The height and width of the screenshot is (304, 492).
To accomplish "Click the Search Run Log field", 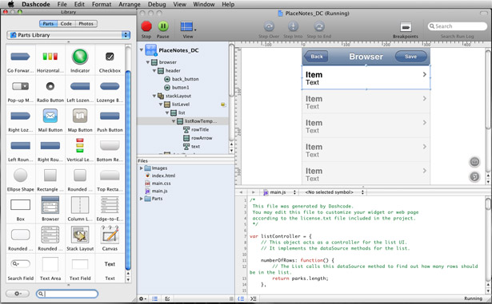I will point(457,26).
